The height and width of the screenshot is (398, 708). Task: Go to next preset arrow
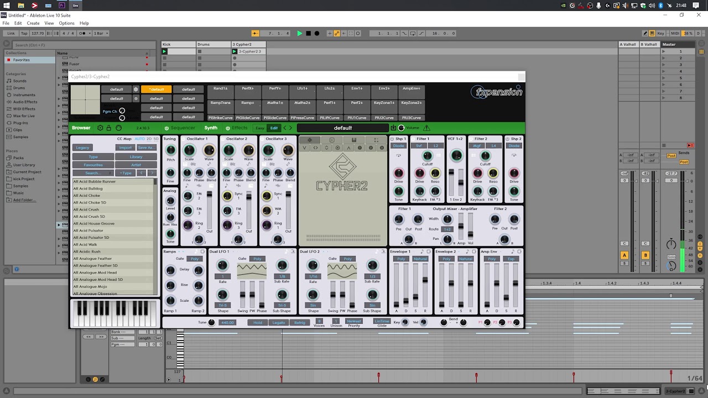click(x=291, y=128)
